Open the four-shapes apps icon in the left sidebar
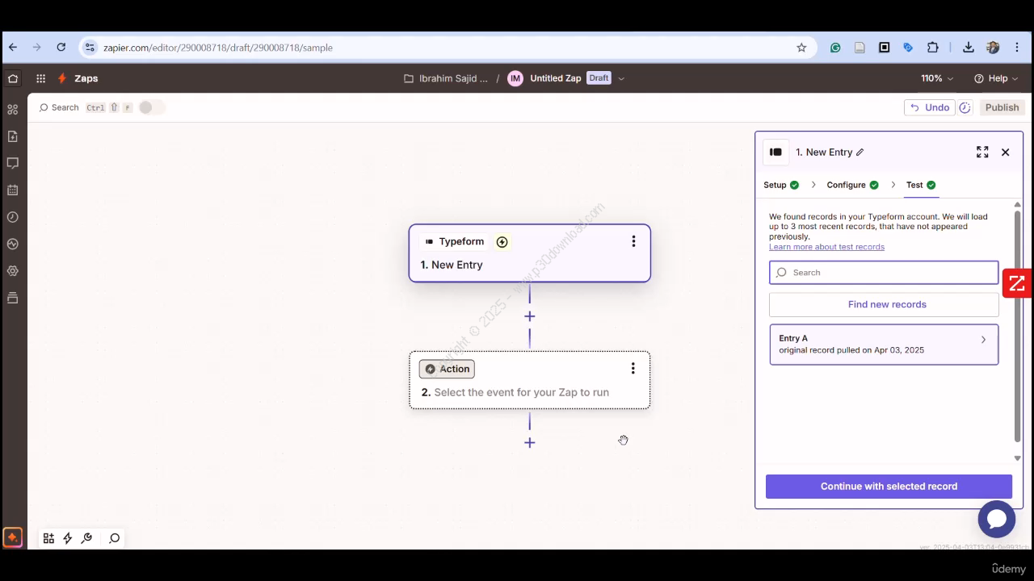 tap(13, 110)
